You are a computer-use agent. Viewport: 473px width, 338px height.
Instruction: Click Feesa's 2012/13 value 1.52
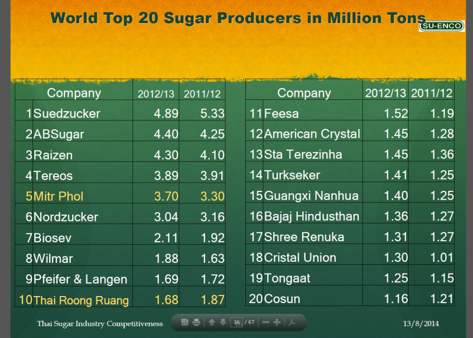coord(396,113)
